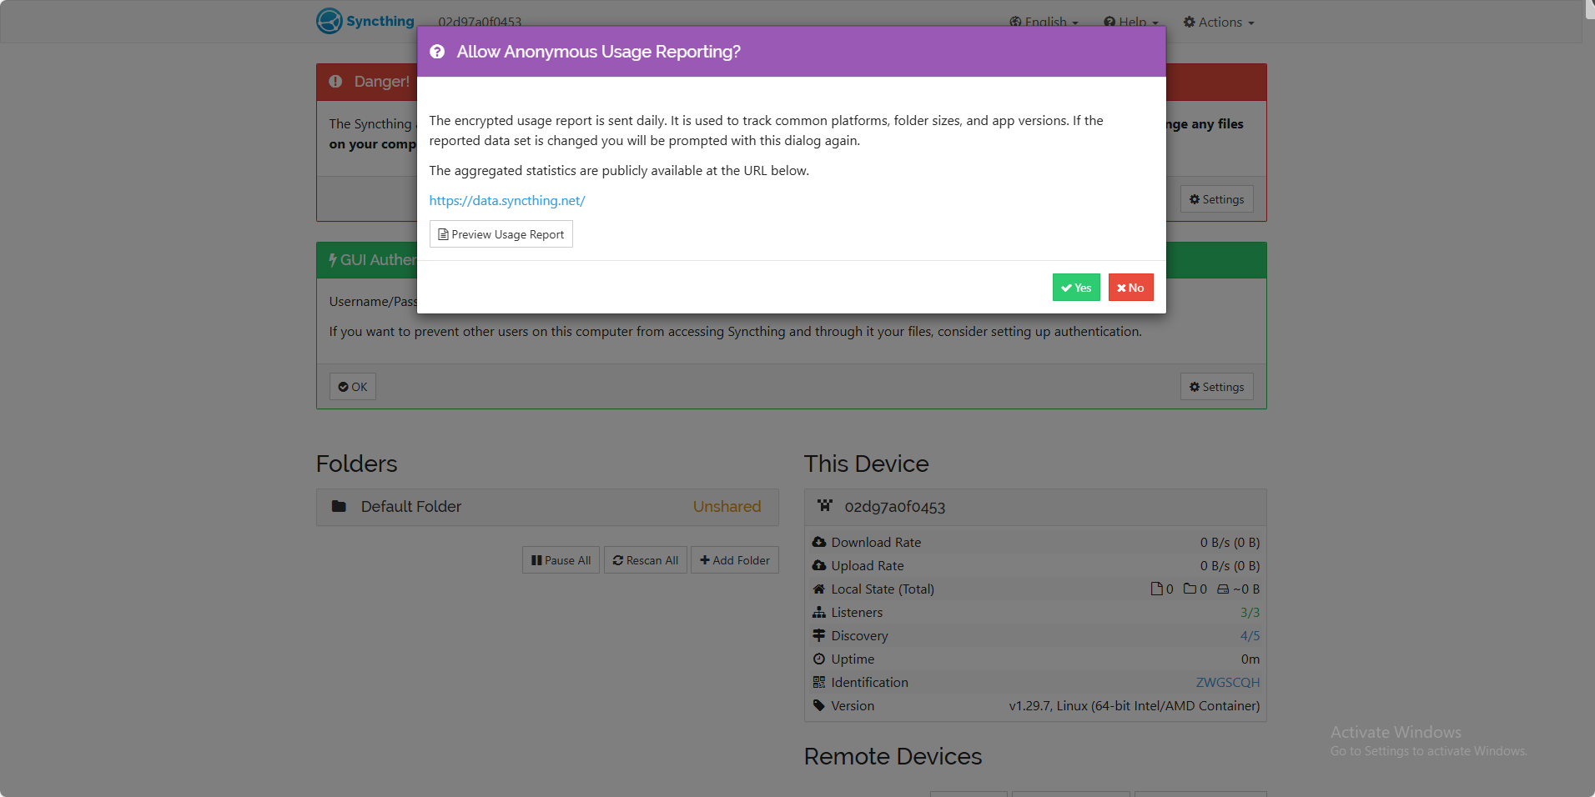Click Yes to allow usage reporting
Screen dimensions: 1595x797
coord(1076,288)
